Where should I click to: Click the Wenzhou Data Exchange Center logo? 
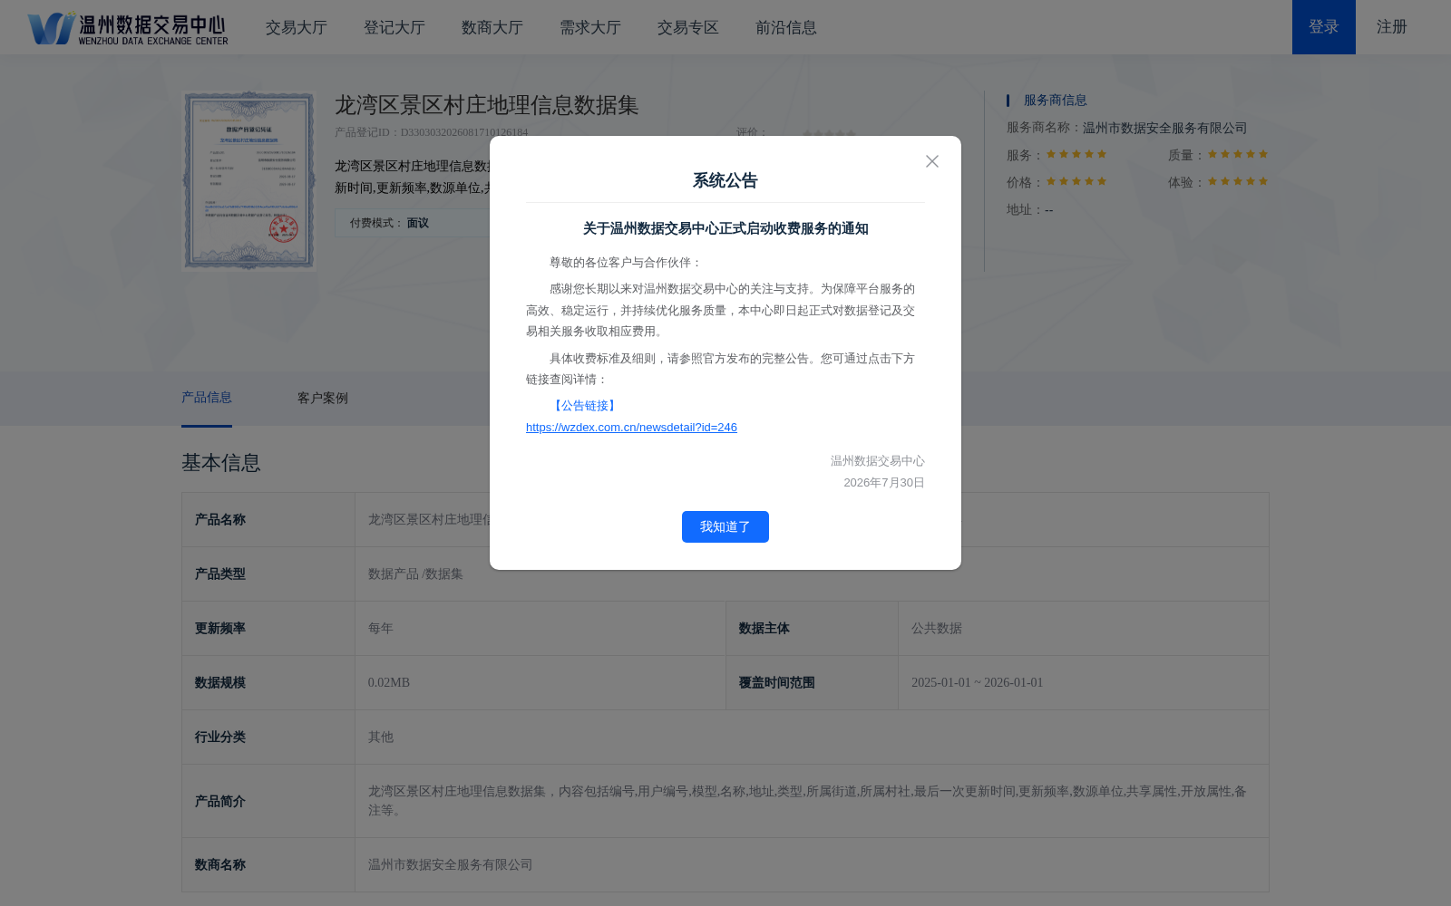128,28
